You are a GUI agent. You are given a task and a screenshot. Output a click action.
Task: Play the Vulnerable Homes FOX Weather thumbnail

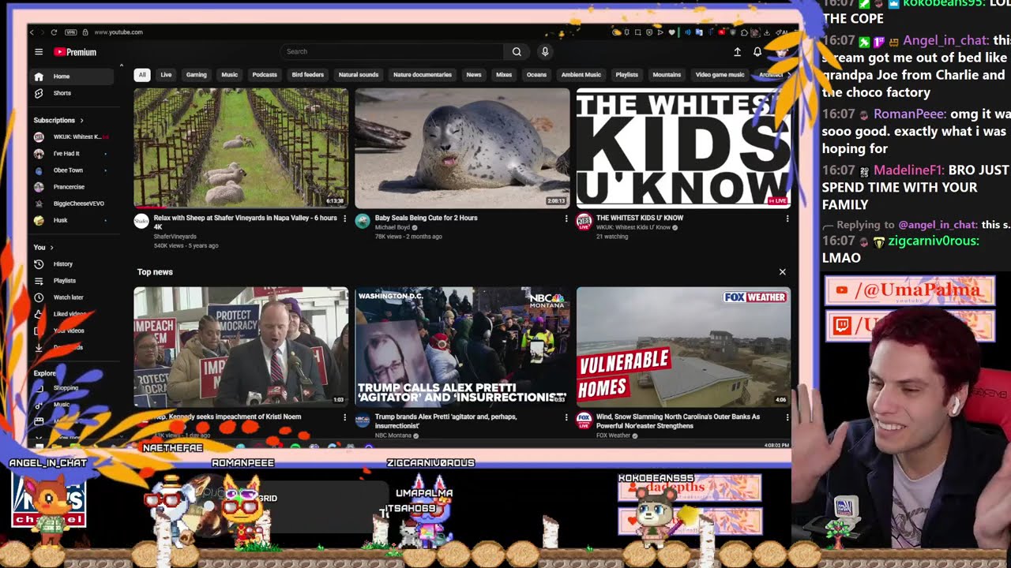[683, 346]
